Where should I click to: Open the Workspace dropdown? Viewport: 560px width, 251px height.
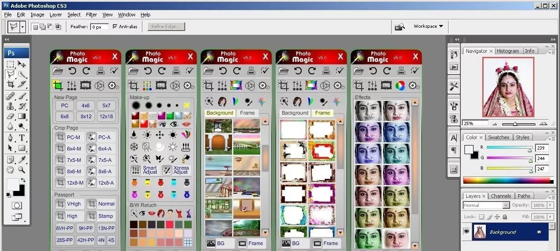click(428, 26)
